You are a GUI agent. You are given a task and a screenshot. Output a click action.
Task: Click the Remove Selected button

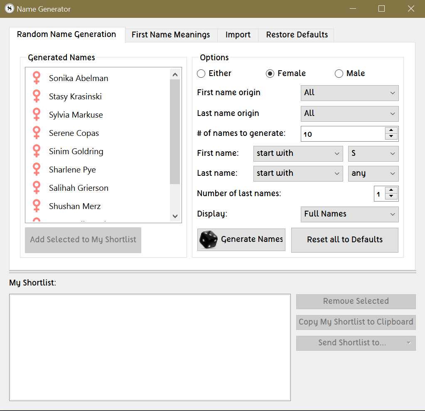coord(356,301)
